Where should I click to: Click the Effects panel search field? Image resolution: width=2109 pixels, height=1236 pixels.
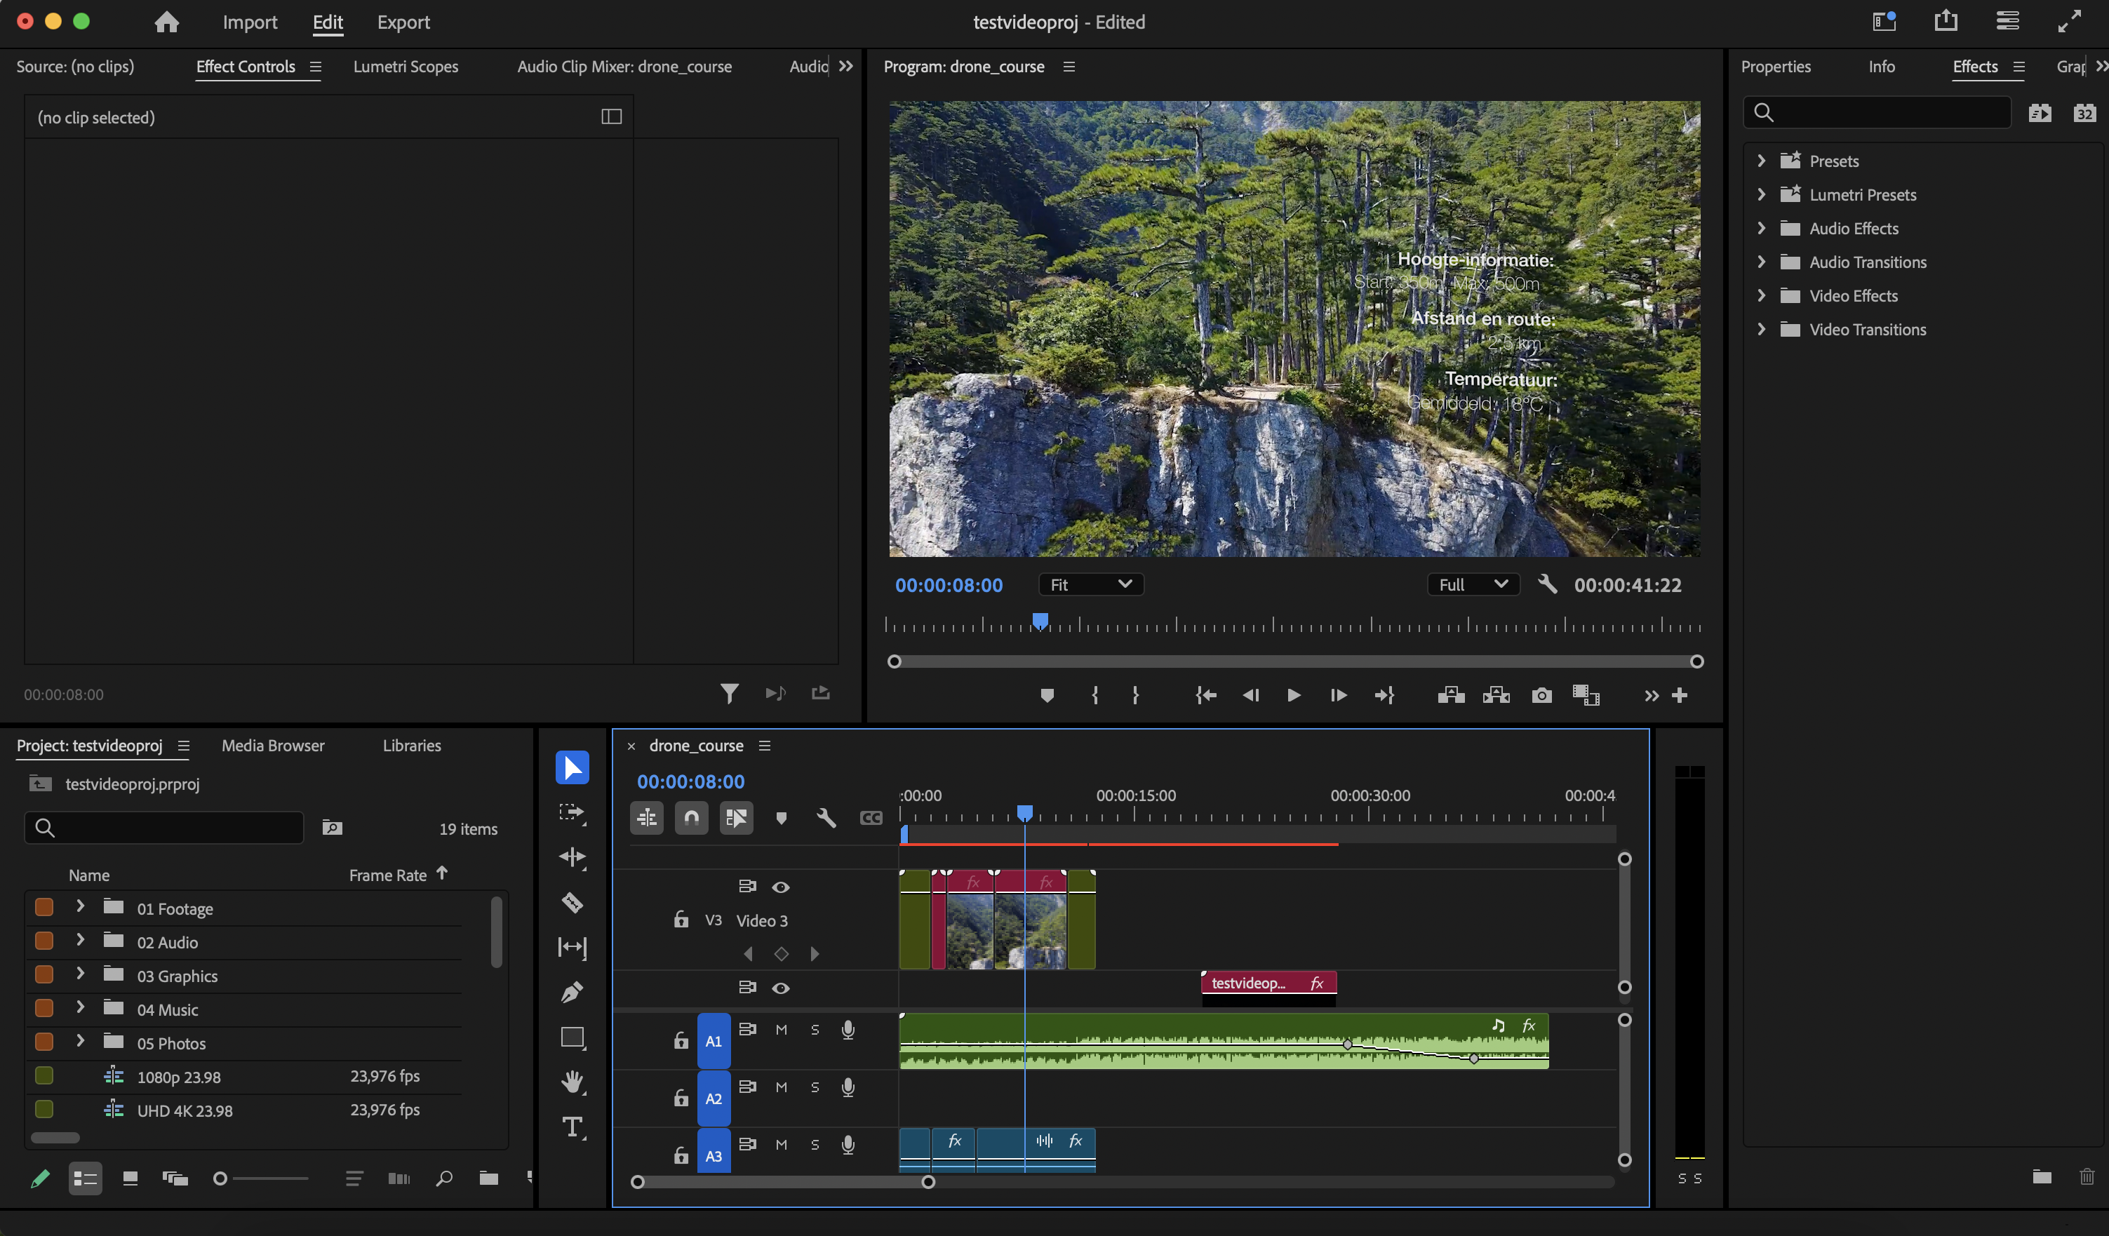(x=1877, y=112)
